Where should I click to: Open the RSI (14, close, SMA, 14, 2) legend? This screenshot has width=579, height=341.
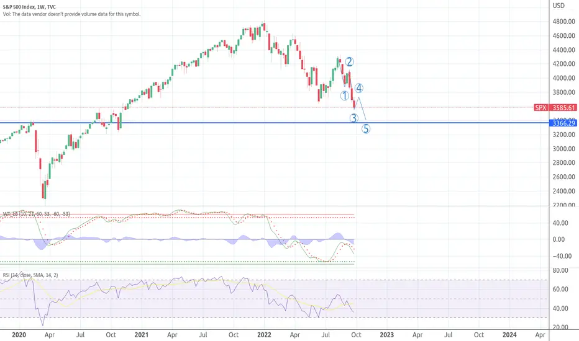(30, 275)
